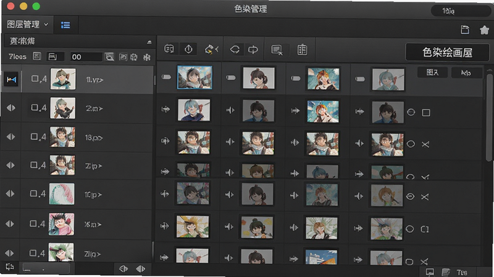Click the square icon at a grid row end
Viewport: 494px width, 277px height.
[x=426, y=113]
